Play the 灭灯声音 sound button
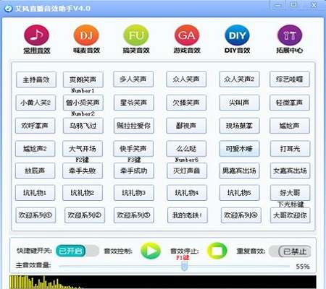 (x=187, y=171)
